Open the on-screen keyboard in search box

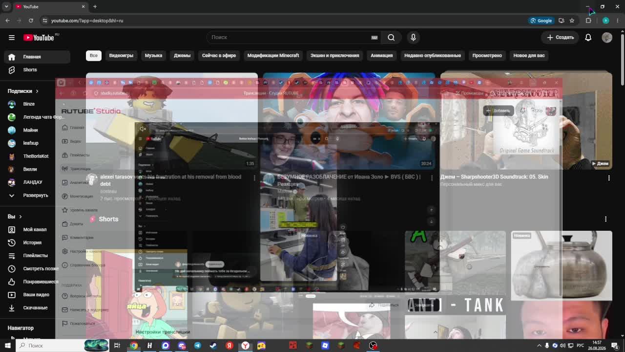(x=375, y=37)
